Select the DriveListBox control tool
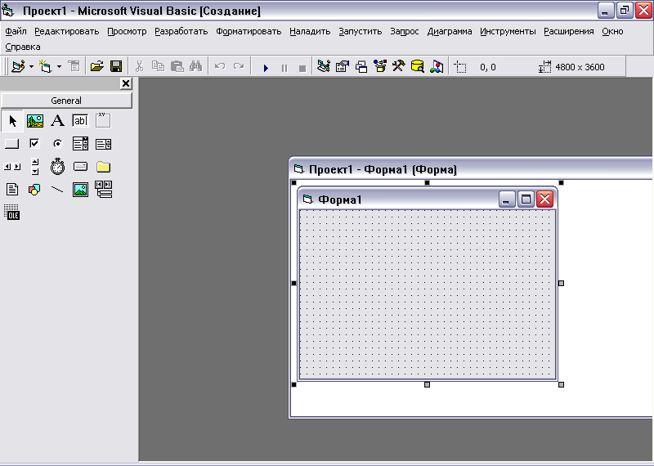This screenshot has width=654, height=466. point(80,167)
